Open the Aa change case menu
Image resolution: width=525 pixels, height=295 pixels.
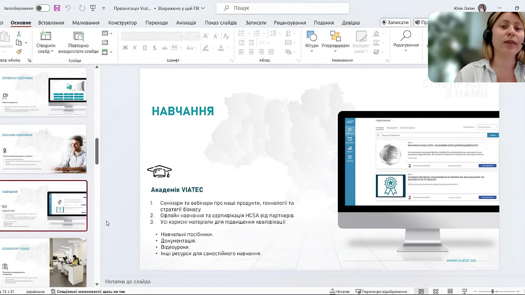[192, 48]
